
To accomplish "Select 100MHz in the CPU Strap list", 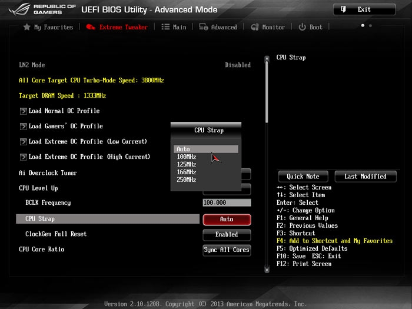I will click(x=186, y=157).
